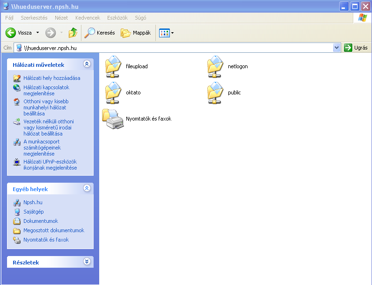Open the Views dropdown arrow
This screenshot has height=285, width=372.
[173, 33]
